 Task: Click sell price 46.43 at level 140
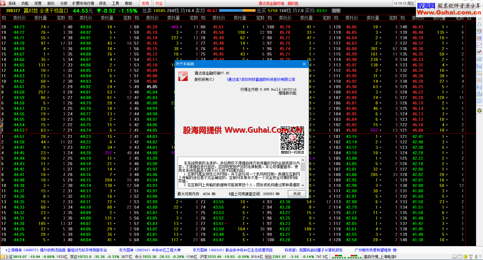[x=418, y=27]
